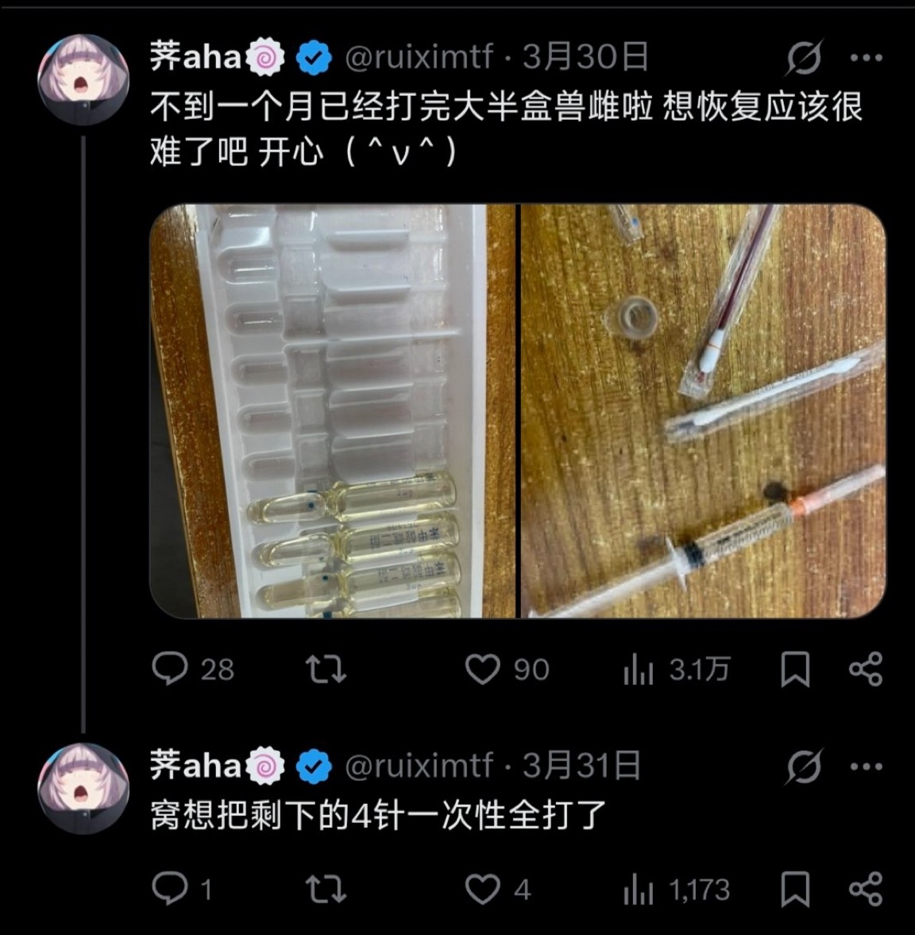Bookmark the March 31 post
The width and height of the screenshot is (915, 935).
click(795, 890)
